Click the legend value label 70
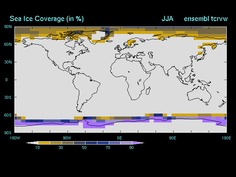This screenshot has height=177, width=236. (108, 147)
